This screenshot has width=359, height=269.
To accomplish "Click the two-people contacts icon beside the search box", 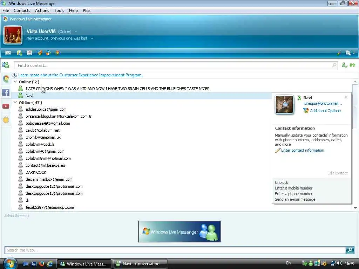I will (x=6, y=65).
